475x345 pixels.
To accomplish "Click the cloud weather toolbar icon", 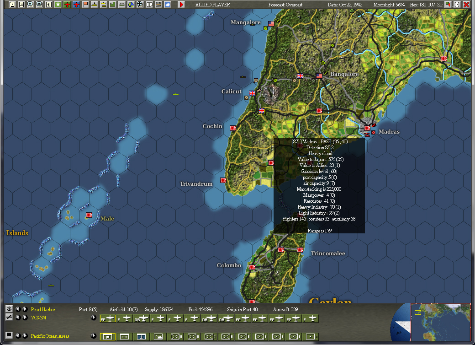I will coord(168,4).
